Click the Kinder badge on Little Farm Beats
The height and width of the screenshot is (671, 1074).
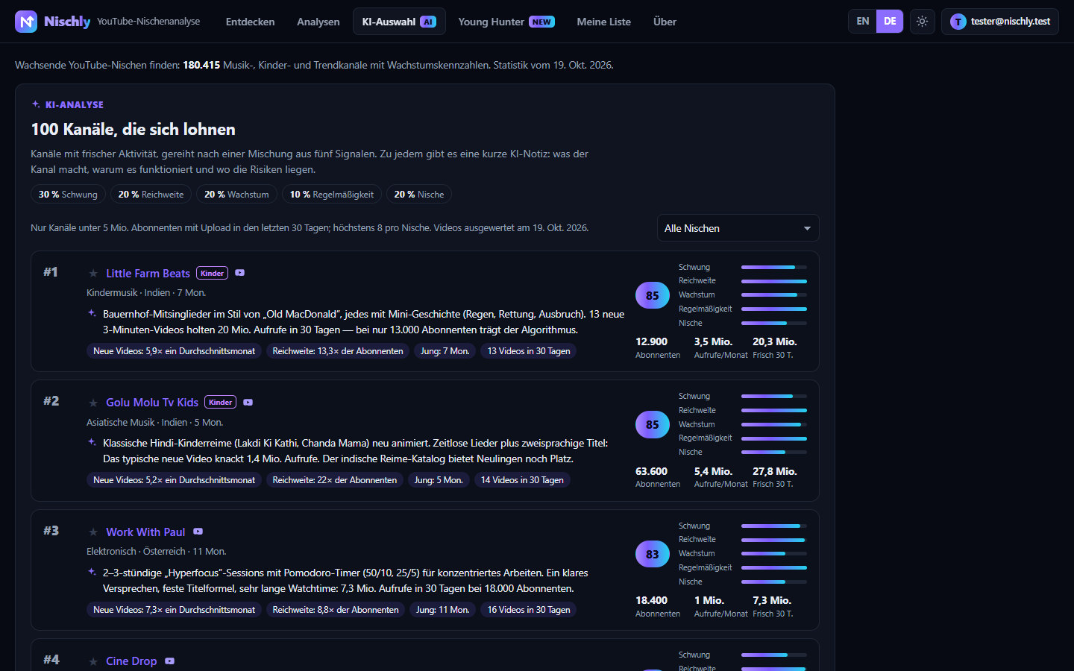click(x=213, y=273)
